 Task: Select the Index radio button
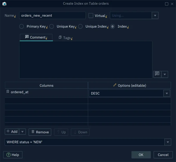click(x=112, y=27)
